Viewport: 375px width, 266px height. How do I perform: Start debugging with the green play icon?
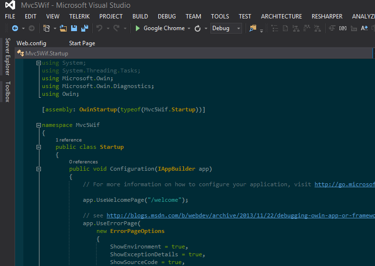point(137,28)
